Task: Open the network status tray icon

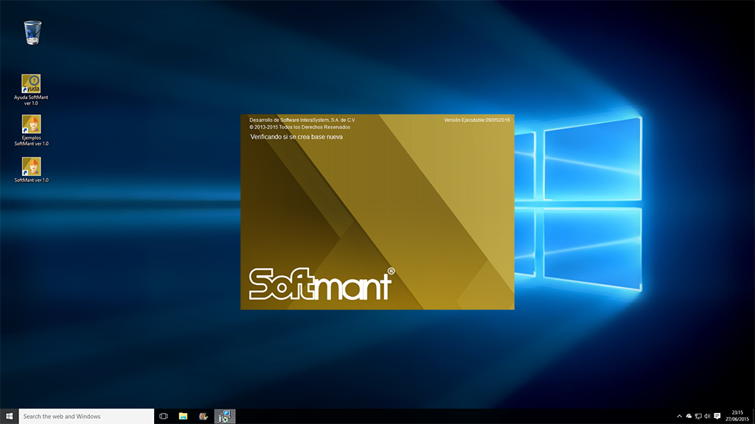Action: pos(698,416)
